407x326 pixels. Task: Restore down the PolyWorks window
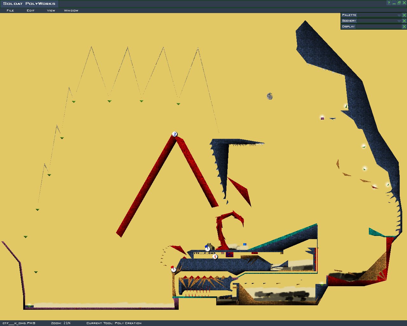(399, 3)
